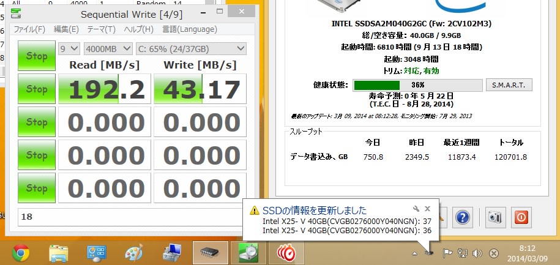Viewport: 560px width, 265px height.
Task: Switch to the disk stopwatch app in taskbar
Action: 248,253
